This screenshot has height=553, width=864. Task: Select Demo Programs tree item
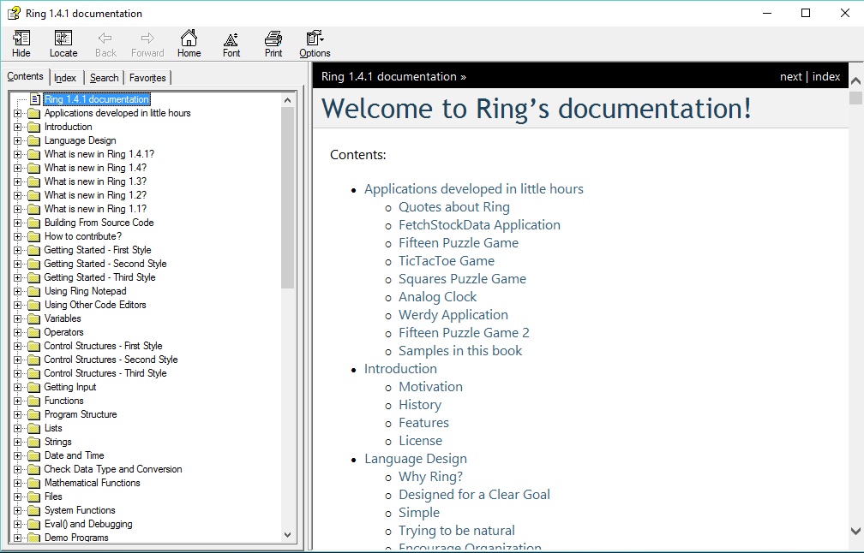(76, 538)
